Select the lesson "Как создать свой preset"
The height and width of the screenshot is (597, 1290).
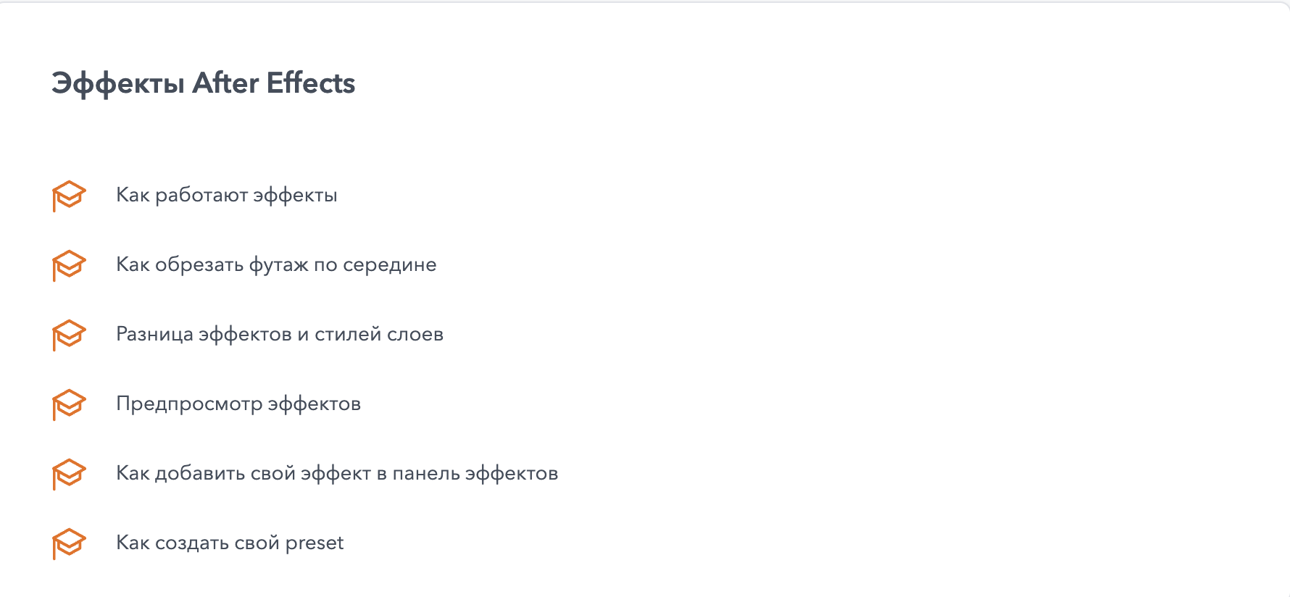pos(230,543)
